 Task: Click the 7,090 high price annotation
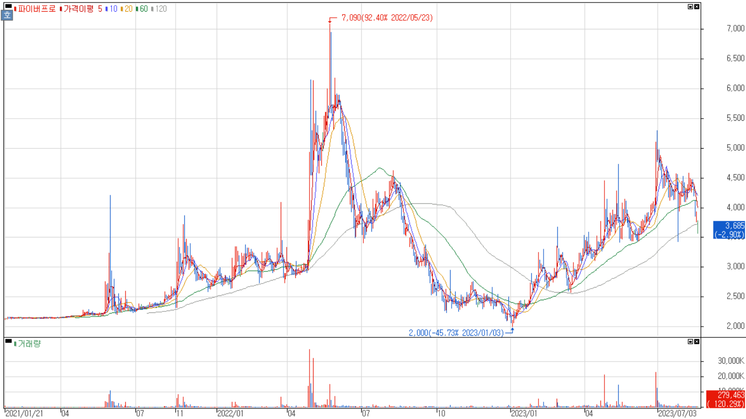coord(387,18)
